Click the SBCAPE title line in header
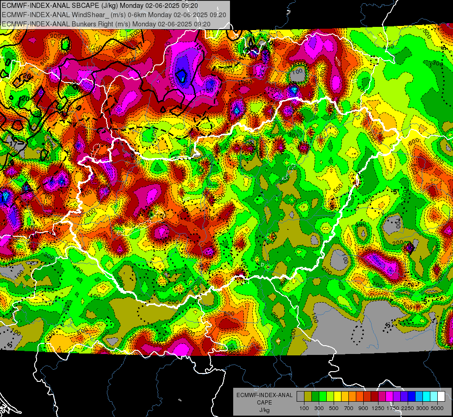 point(99,6)
